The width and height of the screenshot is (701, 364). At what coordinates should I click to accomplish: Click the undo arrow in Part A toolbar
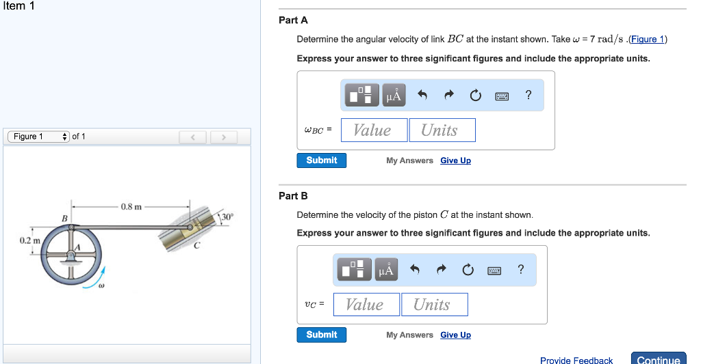point(422,96)
